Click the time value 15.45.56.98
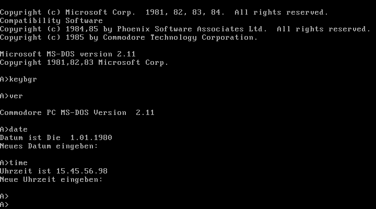Screen dimensions: 376x209 point(82,171)
